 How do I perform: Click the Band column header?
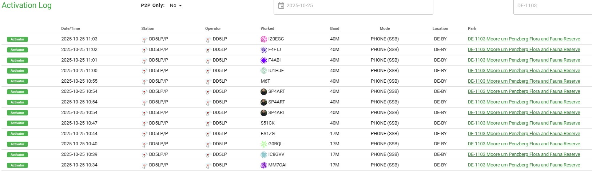(335, 28)
